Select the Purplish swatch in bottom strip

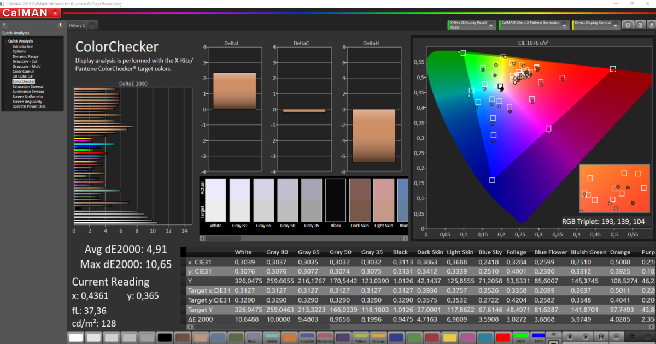click(x=307, y=337)
